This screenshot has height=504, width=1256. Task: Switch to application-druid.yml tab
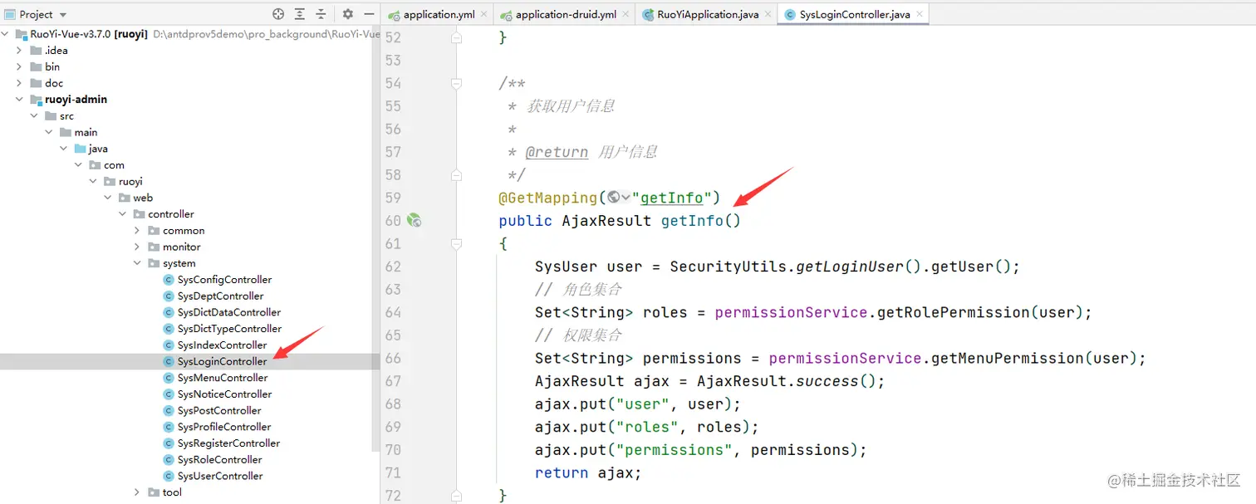coord(566,15)
